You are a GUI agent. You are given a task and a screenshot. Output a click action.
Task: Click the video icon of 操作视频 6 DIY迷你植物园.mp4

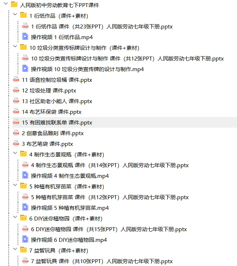[25, 239]
